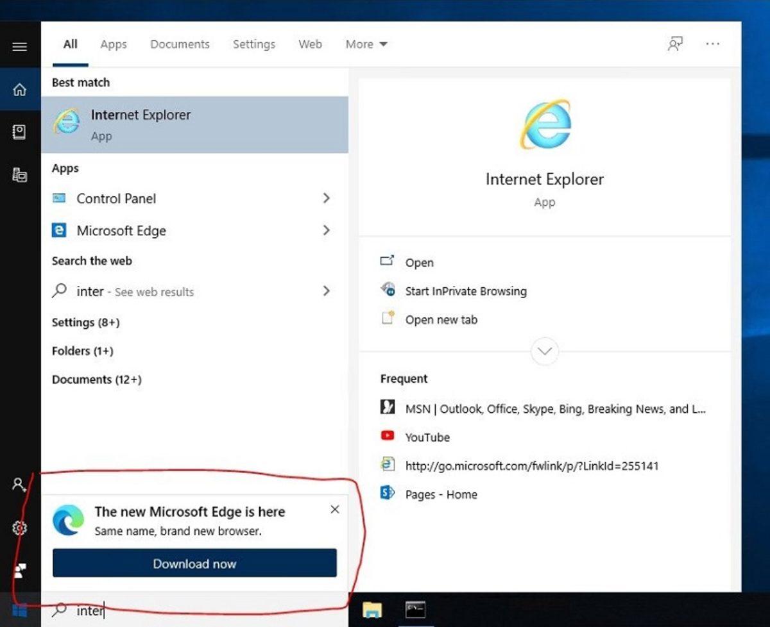Click Download now for new Microsoft Edge
Image resolution: width=770 pixels, height=627 pixels.
194,563
